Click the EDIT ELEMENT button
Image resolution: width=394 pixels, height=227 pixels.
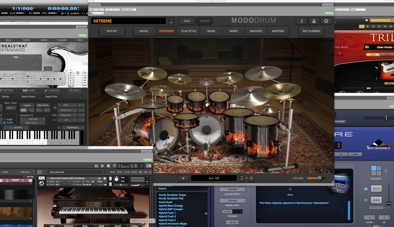pyautogui.click(x=312, y=31)
